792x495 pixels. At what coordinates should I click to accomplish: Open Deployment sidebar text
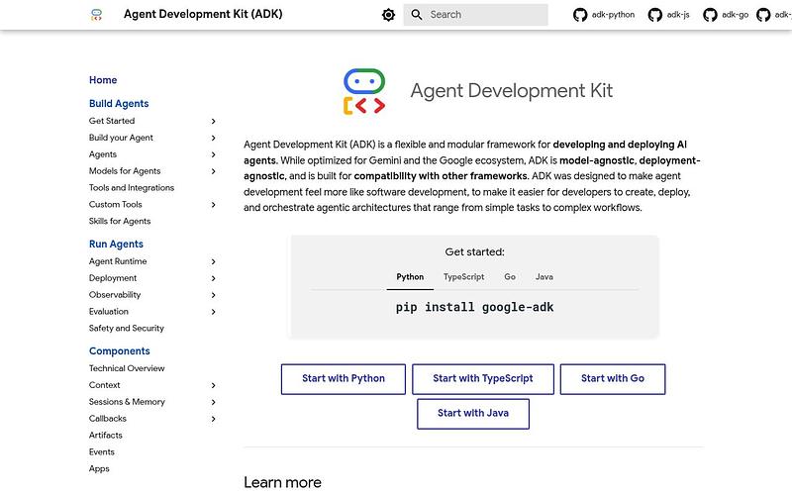click(113, 278)
